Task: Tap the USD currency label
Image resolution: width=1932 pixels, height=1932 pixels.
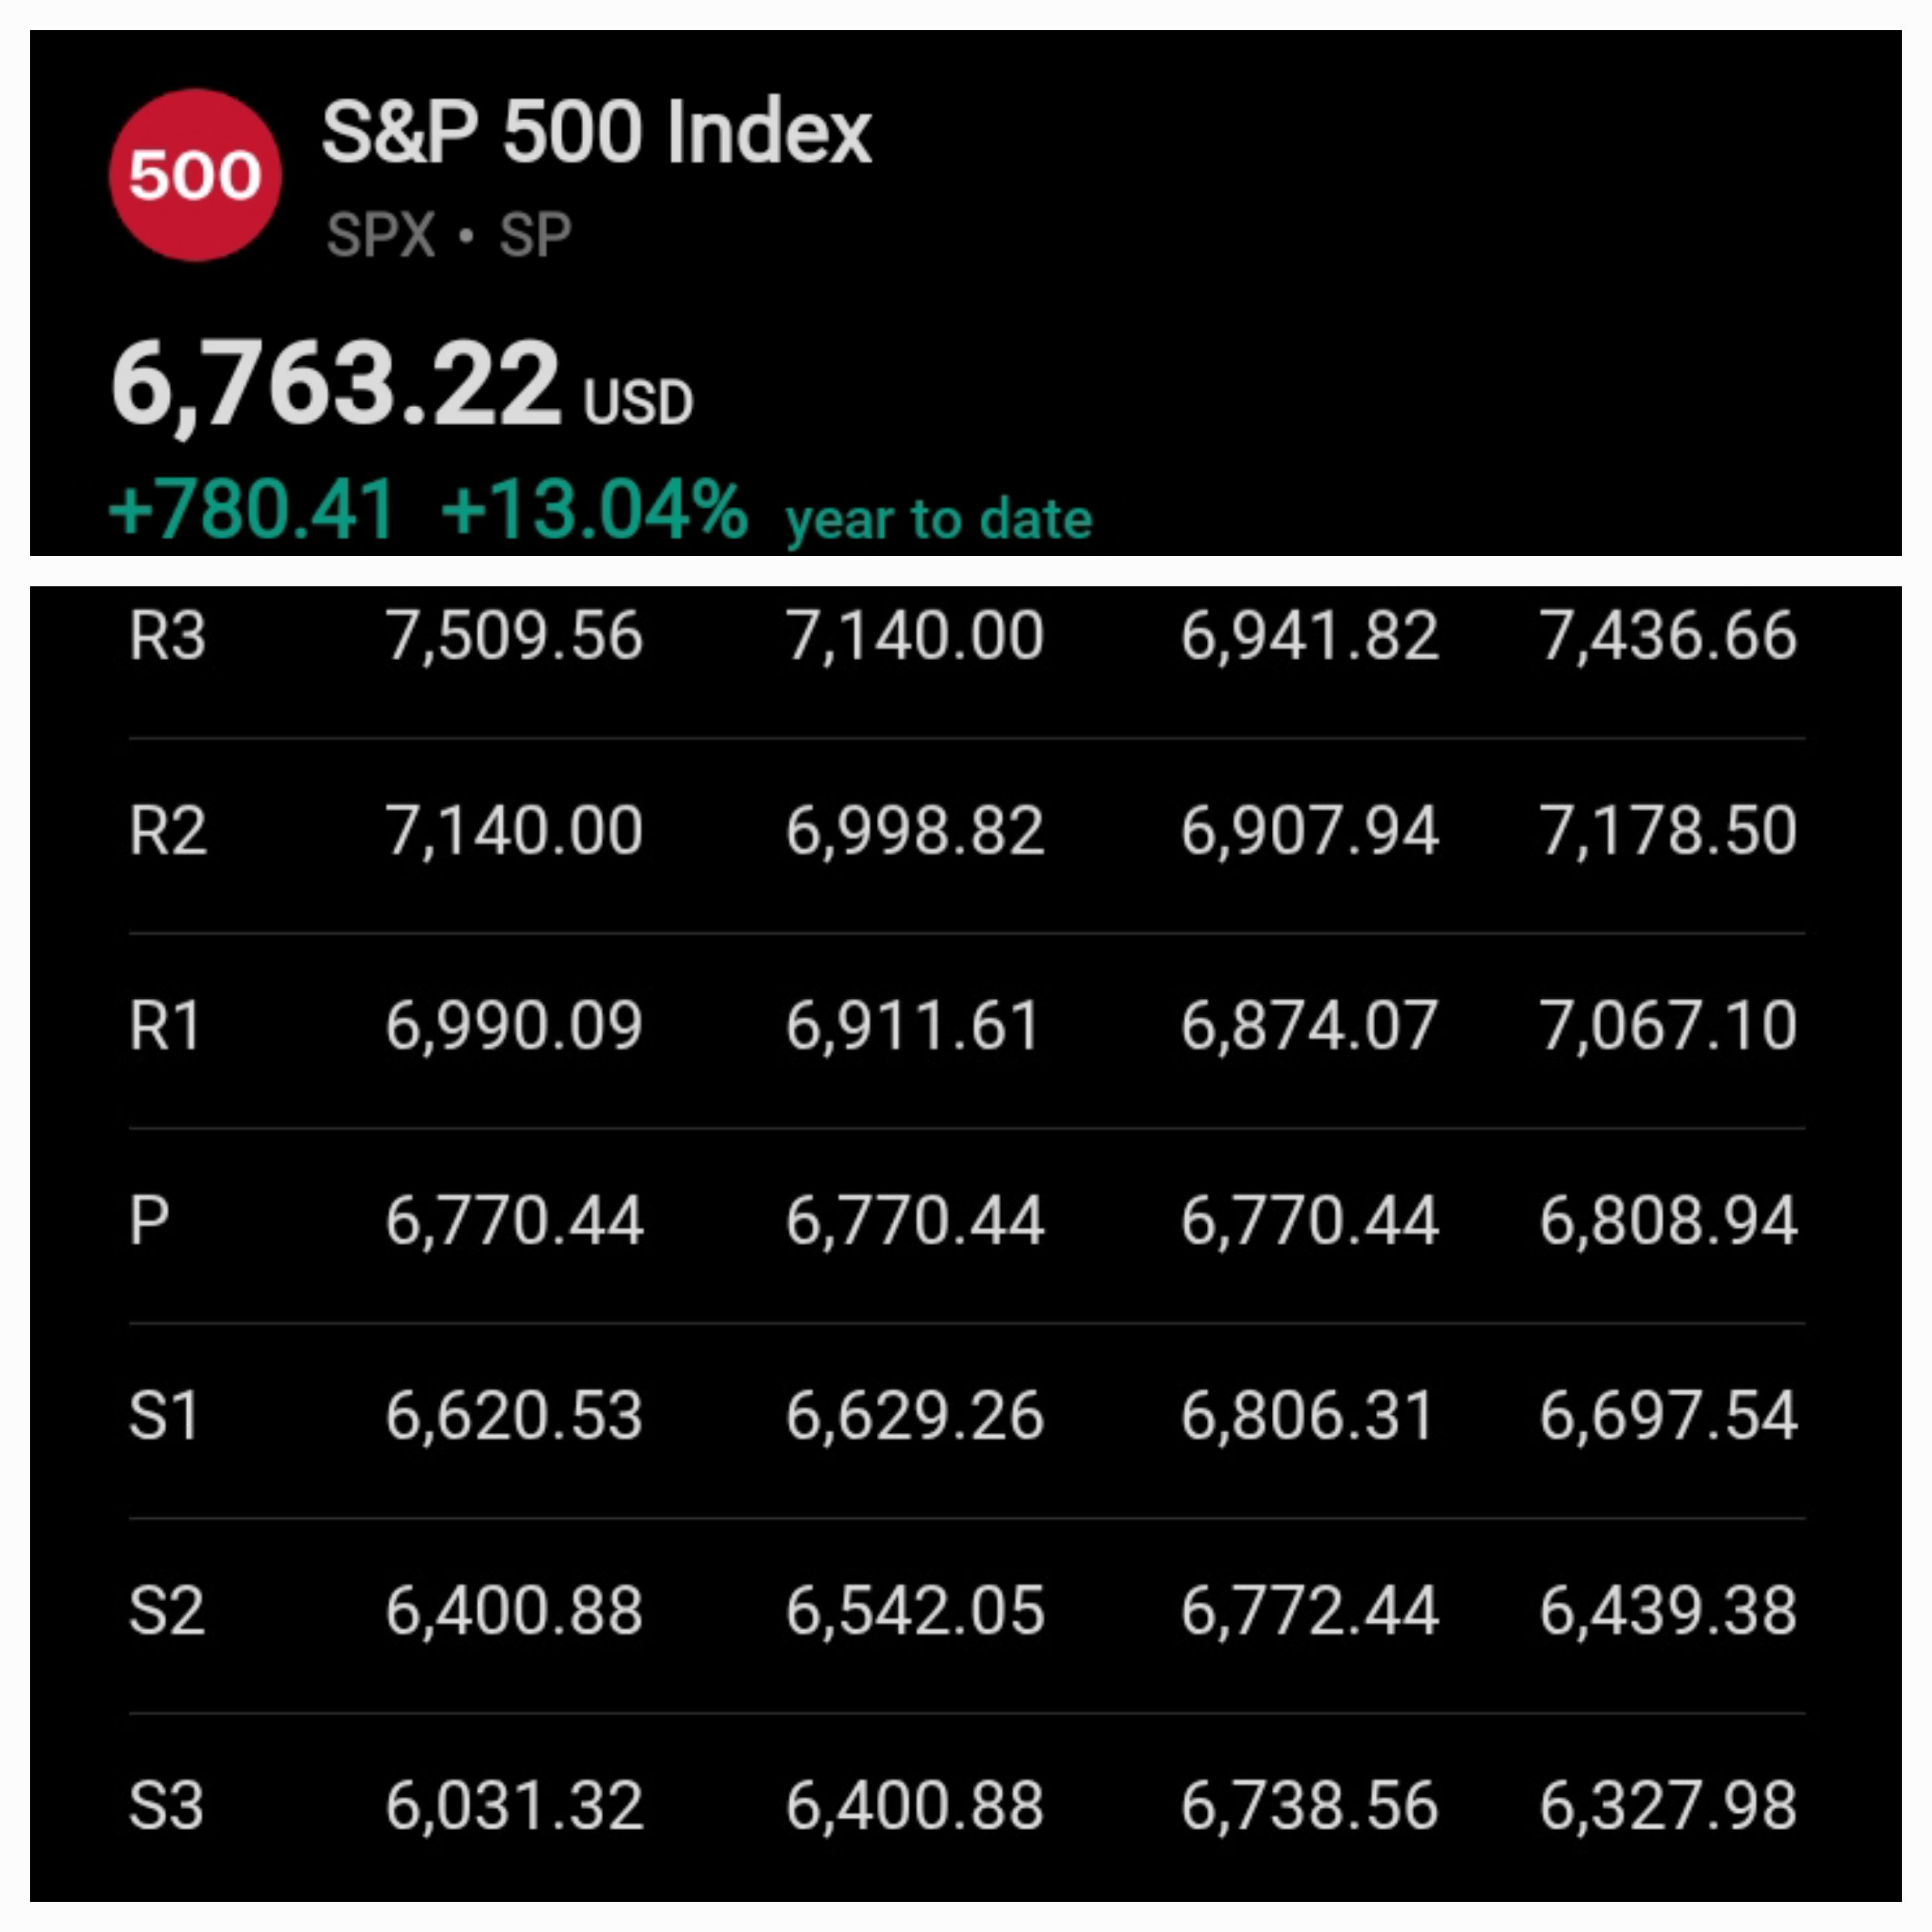Action: 638,402
